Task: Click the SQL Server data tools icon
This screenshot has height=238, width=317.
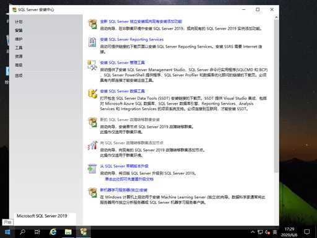Action: [92, 94]
